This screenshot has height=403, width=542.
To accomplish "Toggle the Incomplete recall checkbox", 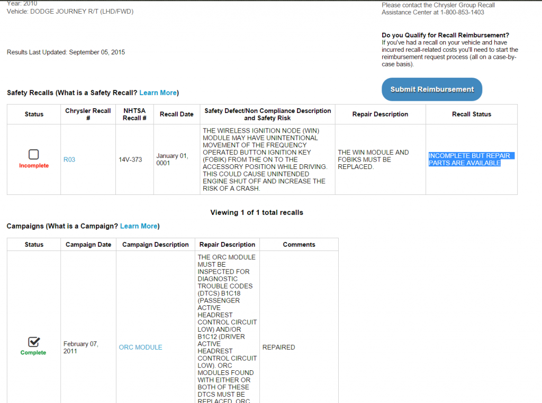I will tap(33, 154).
